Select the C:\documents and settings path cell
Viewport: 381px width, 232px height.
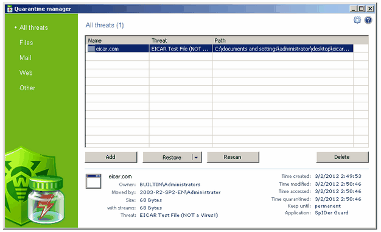(x=283, y=49)
